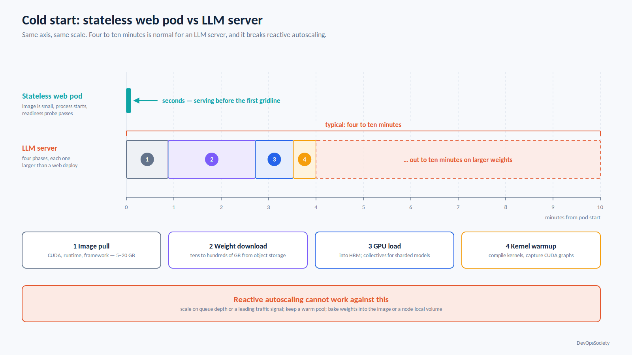Click axis tick label '3'
The image size is (632, 355).
coord(269,207)
